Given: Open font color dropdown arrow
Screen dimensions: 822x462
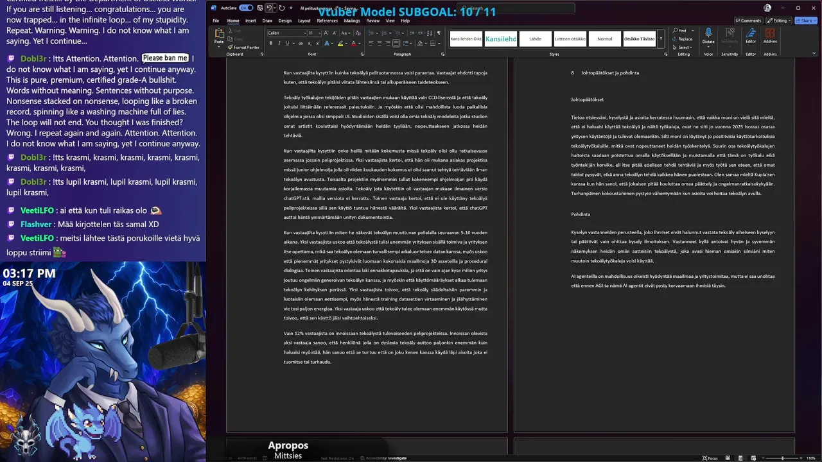Looking at the screenshot, I should (360, 44).
